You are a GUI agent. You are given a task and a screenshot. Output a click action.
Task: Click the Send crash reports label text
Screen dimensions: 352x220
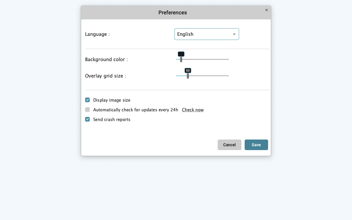point(112,120)
